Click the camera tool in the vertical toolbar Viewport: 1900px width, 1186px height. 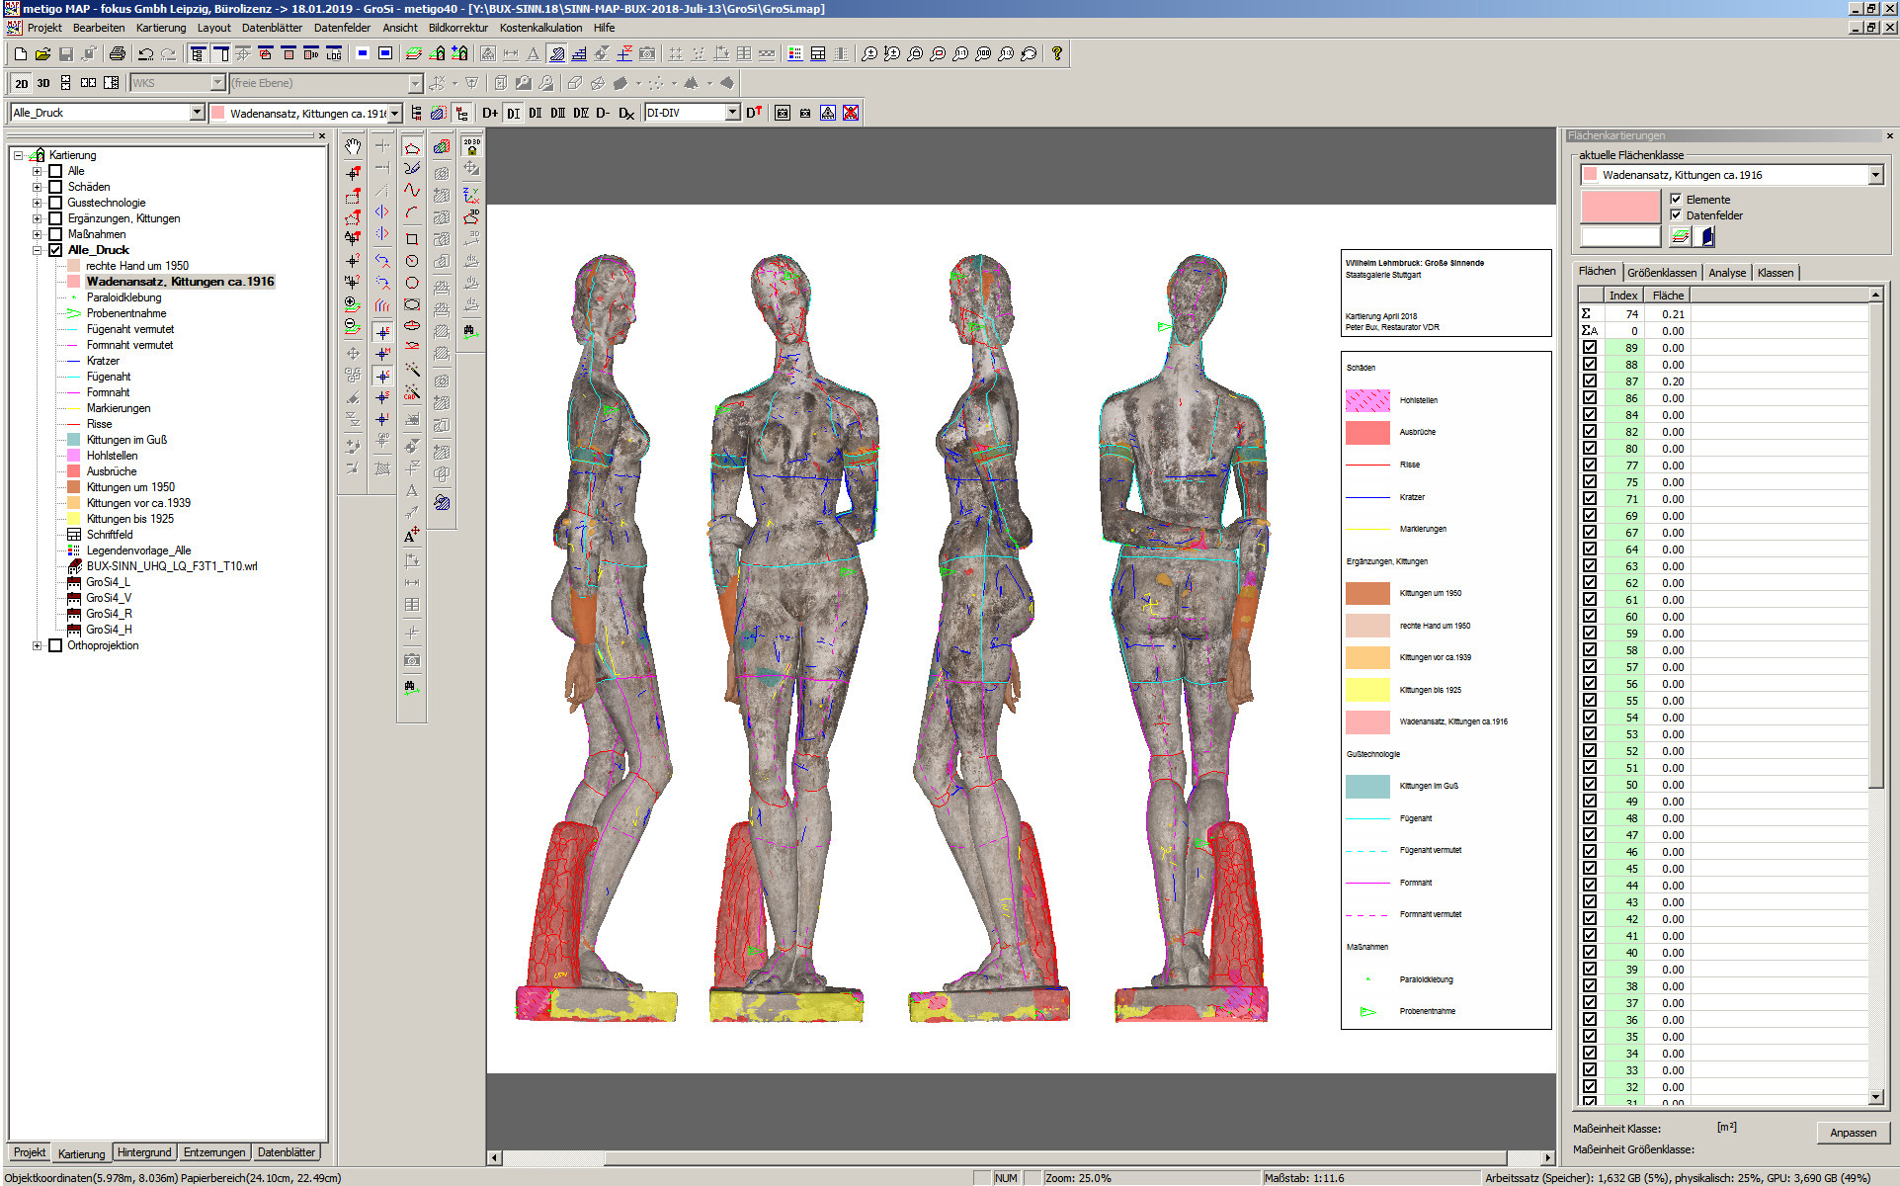(412, 659)
